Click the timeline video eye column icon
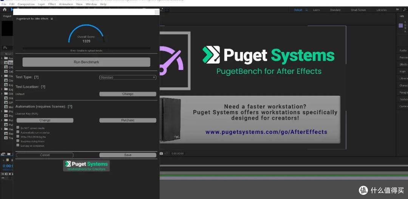 coord(3,174)
